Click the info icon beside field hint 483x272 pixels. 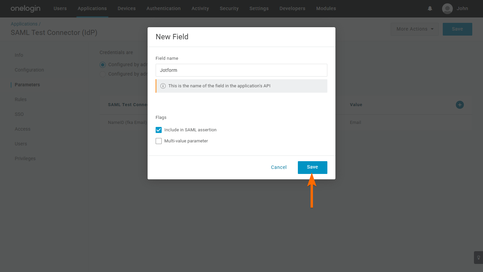point(163,86)
